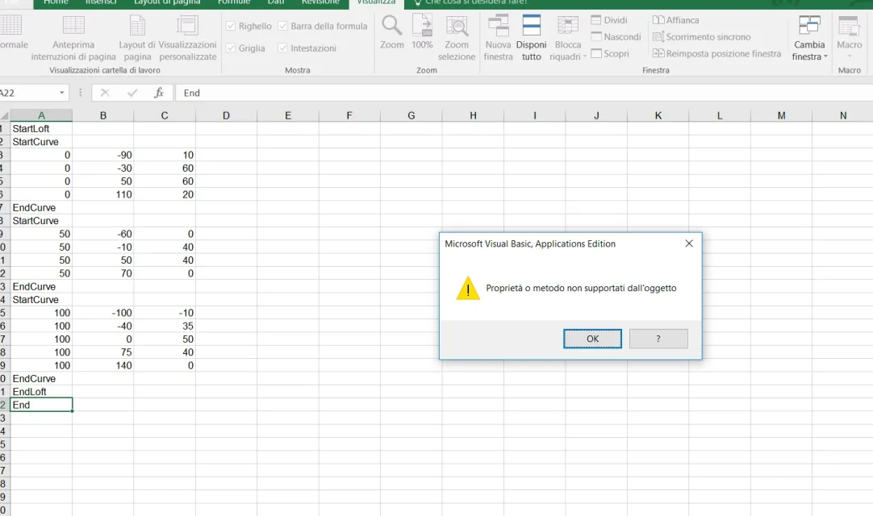873x516 pixels.
Task: Expand the Name Box dropdown arrow
Action: pos(62,93)
